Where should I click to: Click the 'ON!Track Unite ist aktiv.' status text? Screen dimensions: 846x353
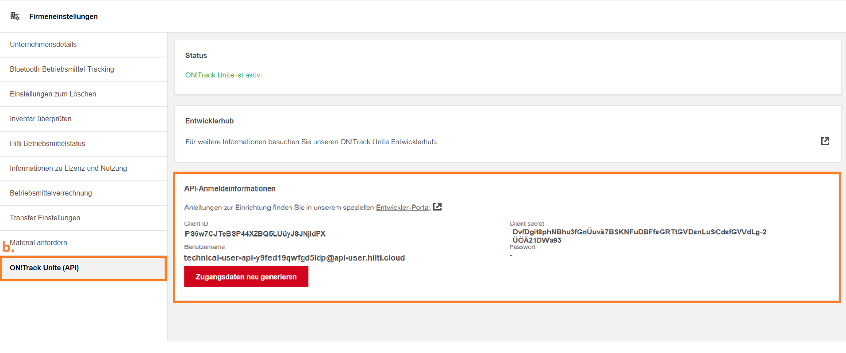[x=223, y=75]
